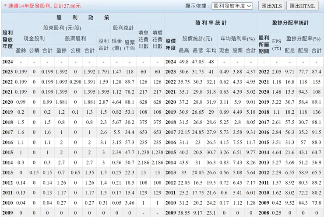Screen dimensions: 324x217
Task: Click 0.15 capital reserve cash for 2013
Action: point(34,173)
